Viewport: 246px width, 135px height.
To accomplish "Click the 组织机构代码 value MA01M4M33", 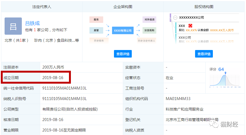I will tap(178, 99).
